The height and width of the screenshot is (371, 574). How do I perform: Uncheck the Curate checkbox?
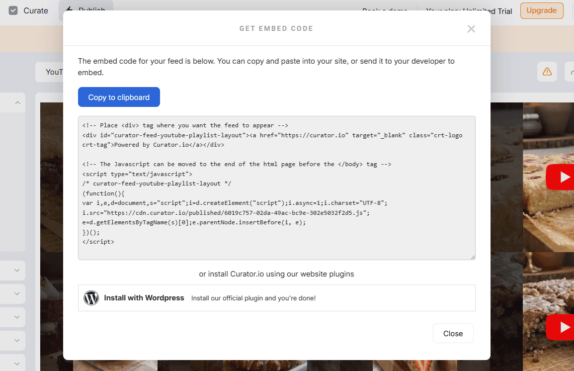click(12, 10)
